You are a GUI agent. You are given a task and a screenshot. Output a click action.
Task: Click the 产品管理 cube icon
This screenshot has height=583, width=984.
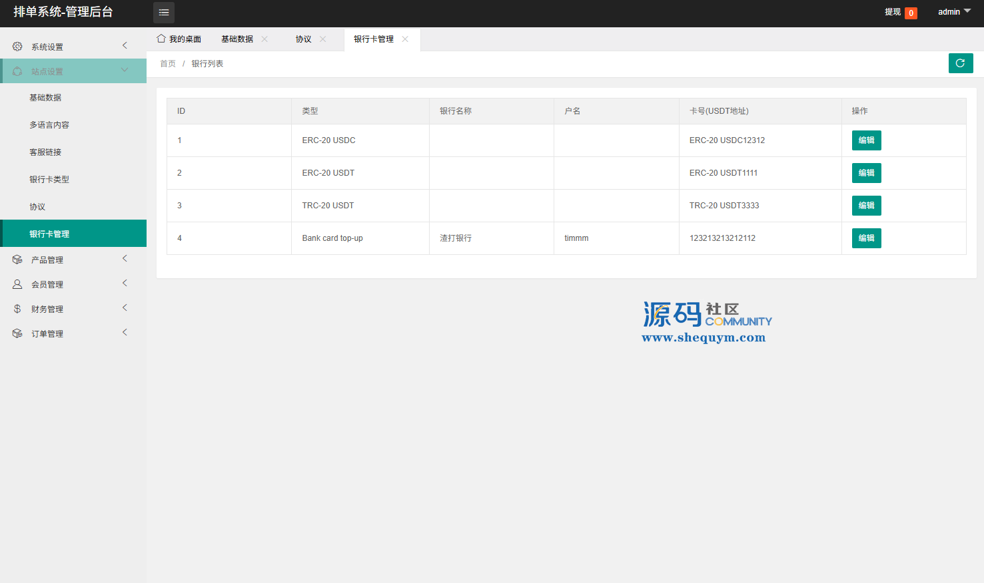pyautogui.click(x=17, y=260)
